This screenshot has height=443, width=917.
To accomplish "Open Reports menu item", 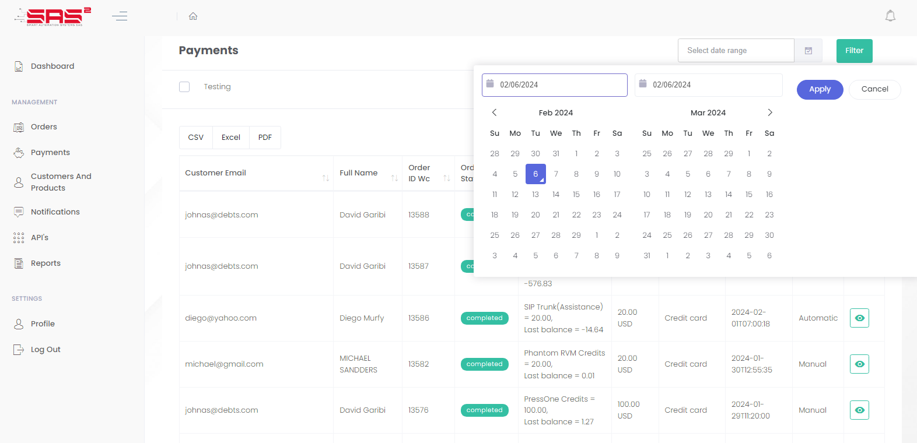I will (x=45, y=263).
